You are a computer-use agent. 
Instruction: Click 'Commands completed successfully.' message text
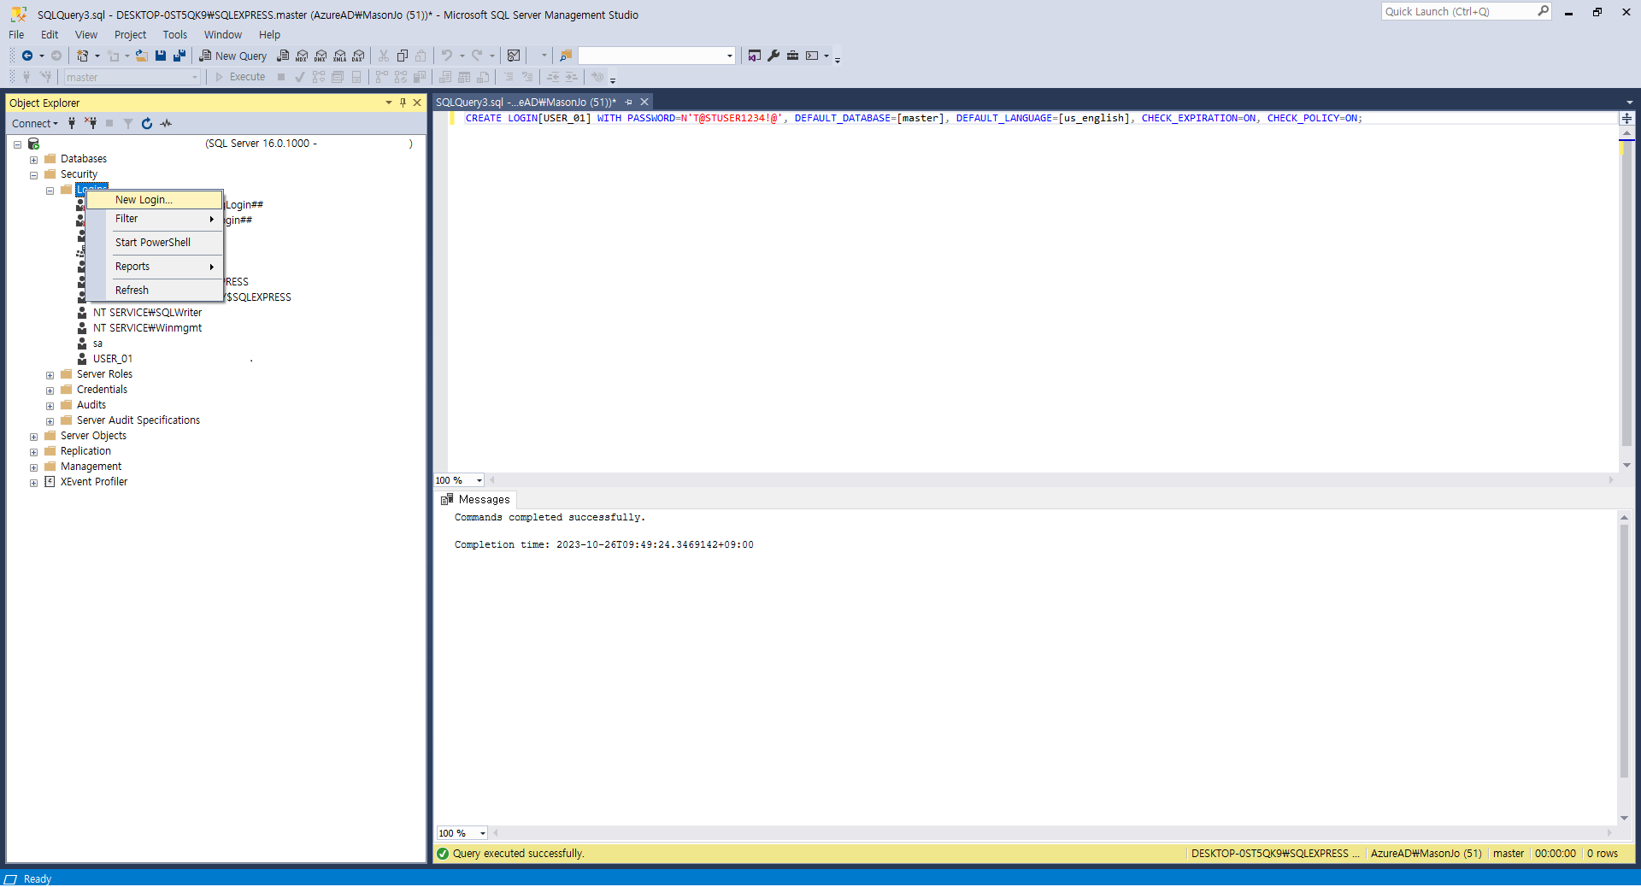pos(550,518)
